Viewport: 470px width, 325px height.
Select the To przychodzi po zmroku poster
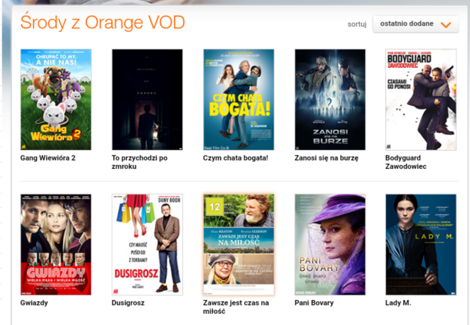coord(147,100)
